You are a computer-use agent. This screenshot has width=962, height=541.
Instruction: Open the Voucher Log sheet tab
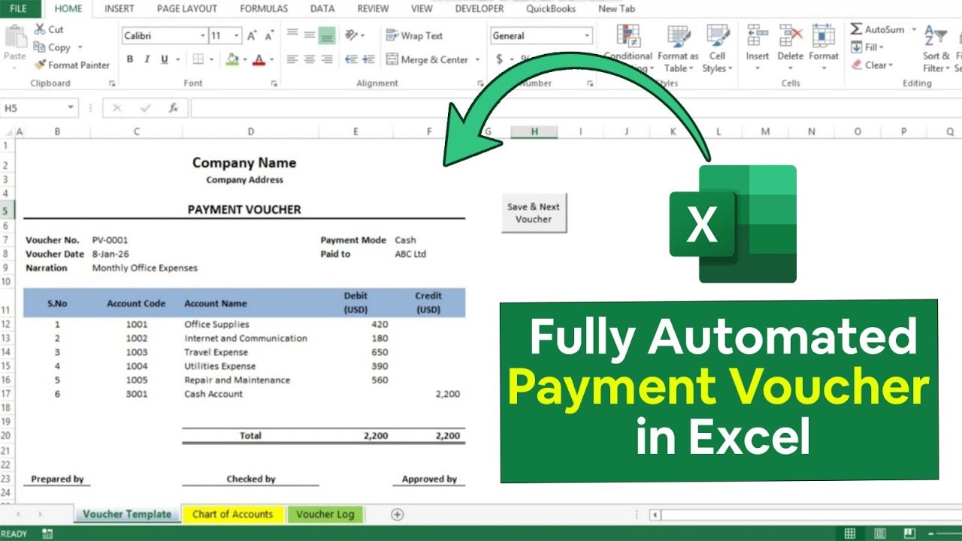pyautogui.click(x=325, y=514)
